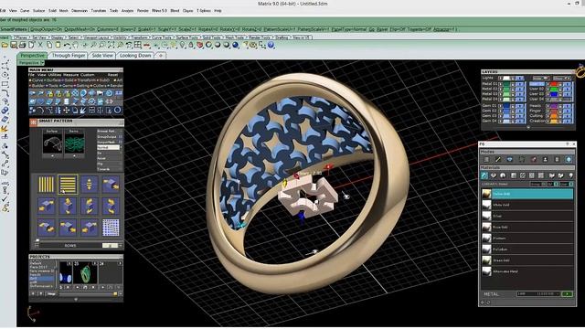Expand the Layers panel bottom arrow
This screenshot has height=329, width=585.
click(x=528, y=127)
